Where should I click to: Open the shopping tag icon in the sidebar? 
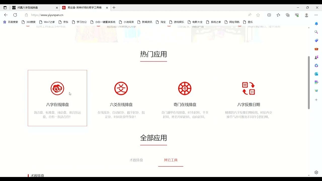[316, 40]
